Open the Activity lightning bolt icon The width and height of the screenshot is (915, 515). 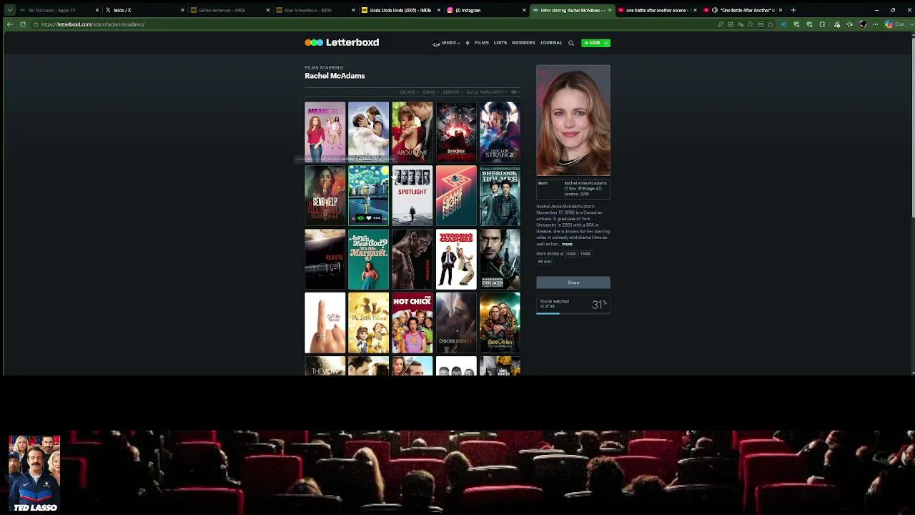(x=468, y=43)
